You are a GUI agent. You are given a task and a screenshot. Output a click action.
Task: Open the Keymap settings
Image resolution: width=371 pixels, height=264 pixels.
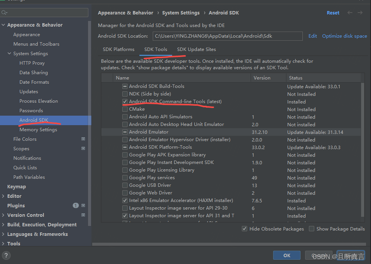(x=16, y=186)
